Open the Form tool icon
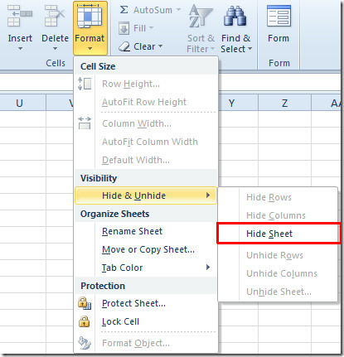The width and height of the screenshot is (344, 357). coord(279,16)
